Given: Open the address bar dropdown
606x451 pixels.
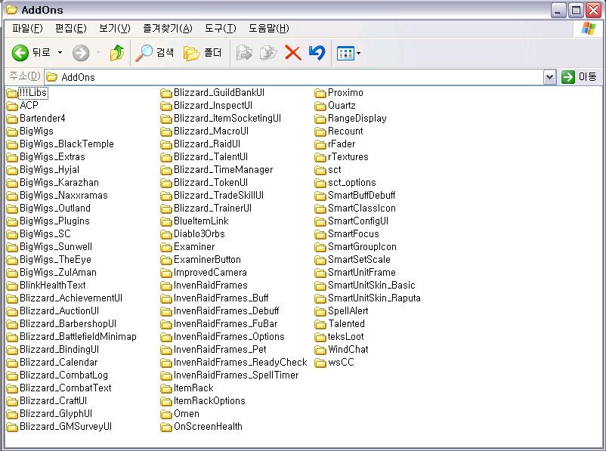Looking at the screenshot, I should coord(549,77).
